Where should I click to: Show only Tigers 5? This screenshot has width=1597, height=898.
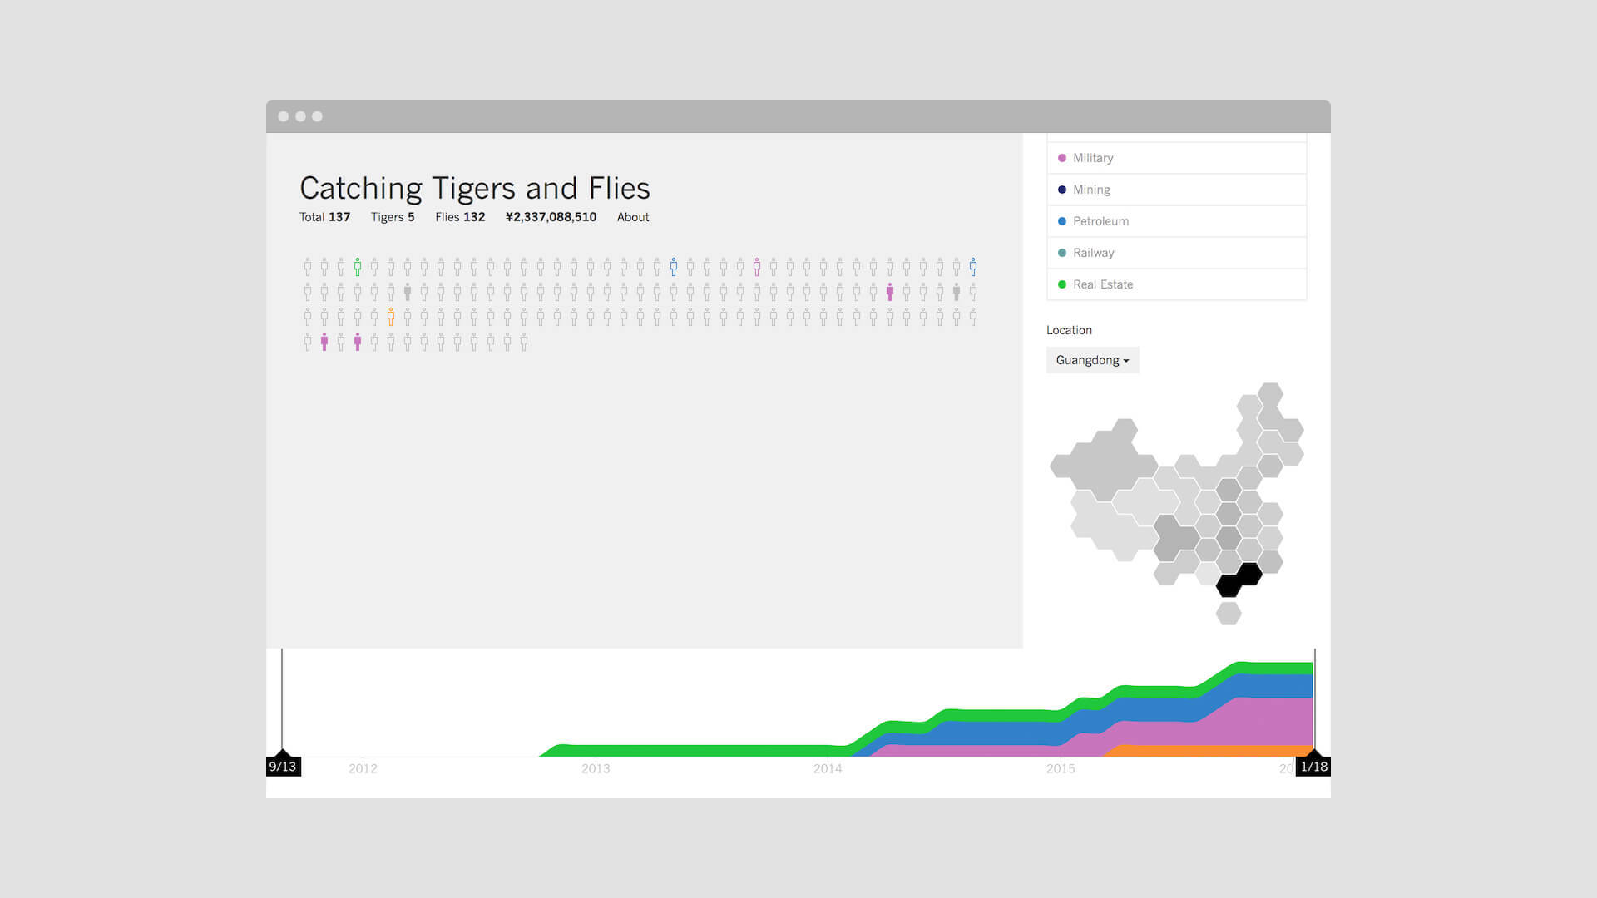[x=393, y=217]
